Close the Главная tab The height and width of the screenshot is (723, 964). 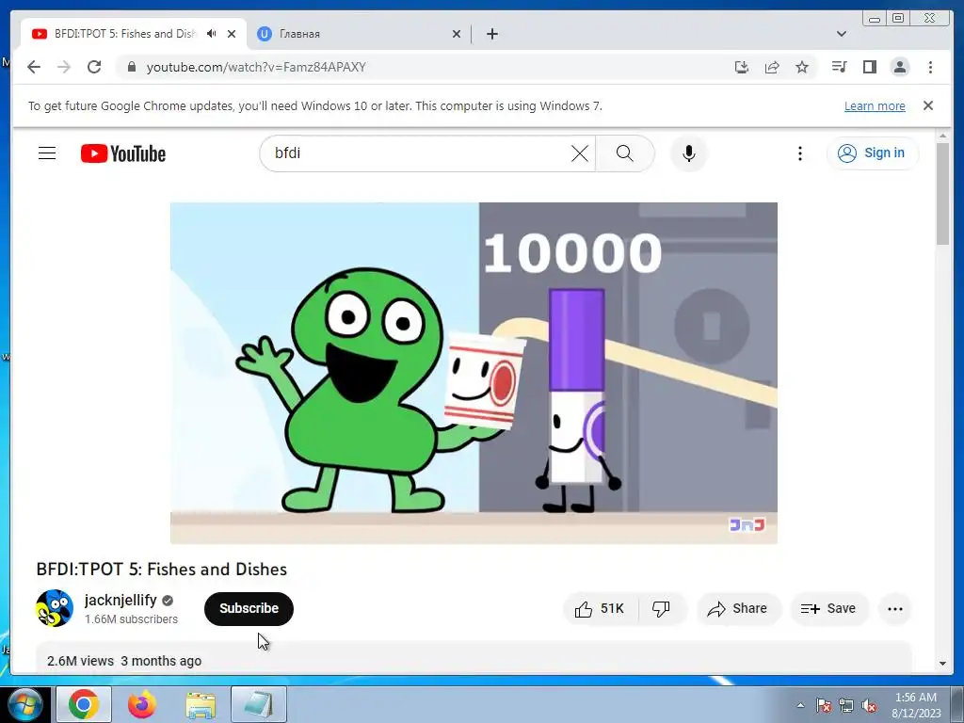click(457, 34)
